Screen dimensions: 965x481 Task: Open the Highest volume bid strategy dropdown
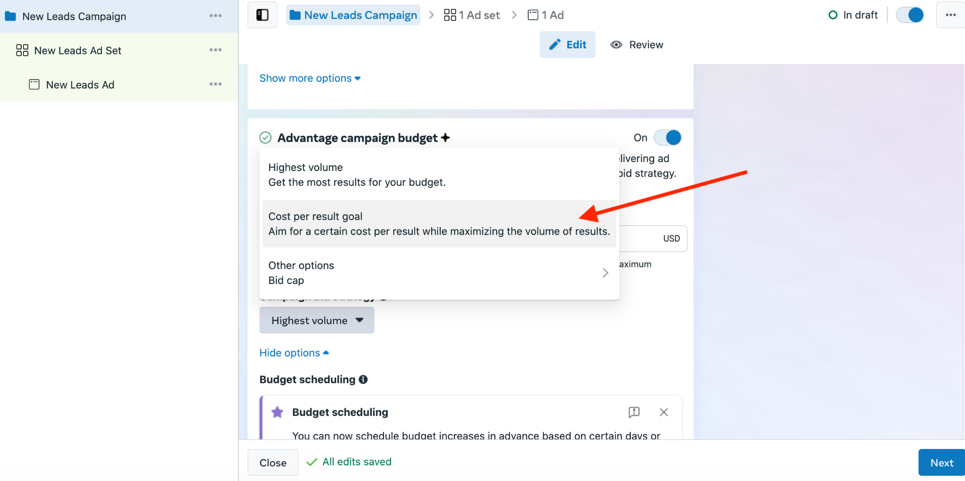[x=317, y=320]
